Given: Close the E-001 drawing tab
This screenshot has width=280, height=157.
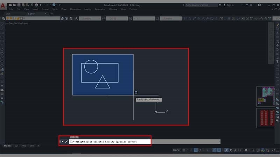Looking at the screenshot, I should point(45,14).
